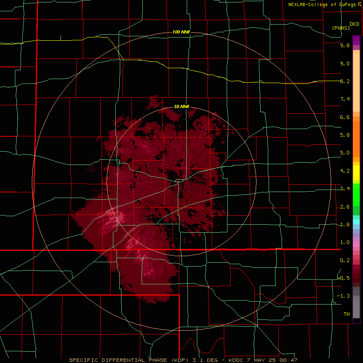This screenshot has height=363, width=363.
Task: Select the 5.0 value on color scale
Action: click(x=345, y=153)
